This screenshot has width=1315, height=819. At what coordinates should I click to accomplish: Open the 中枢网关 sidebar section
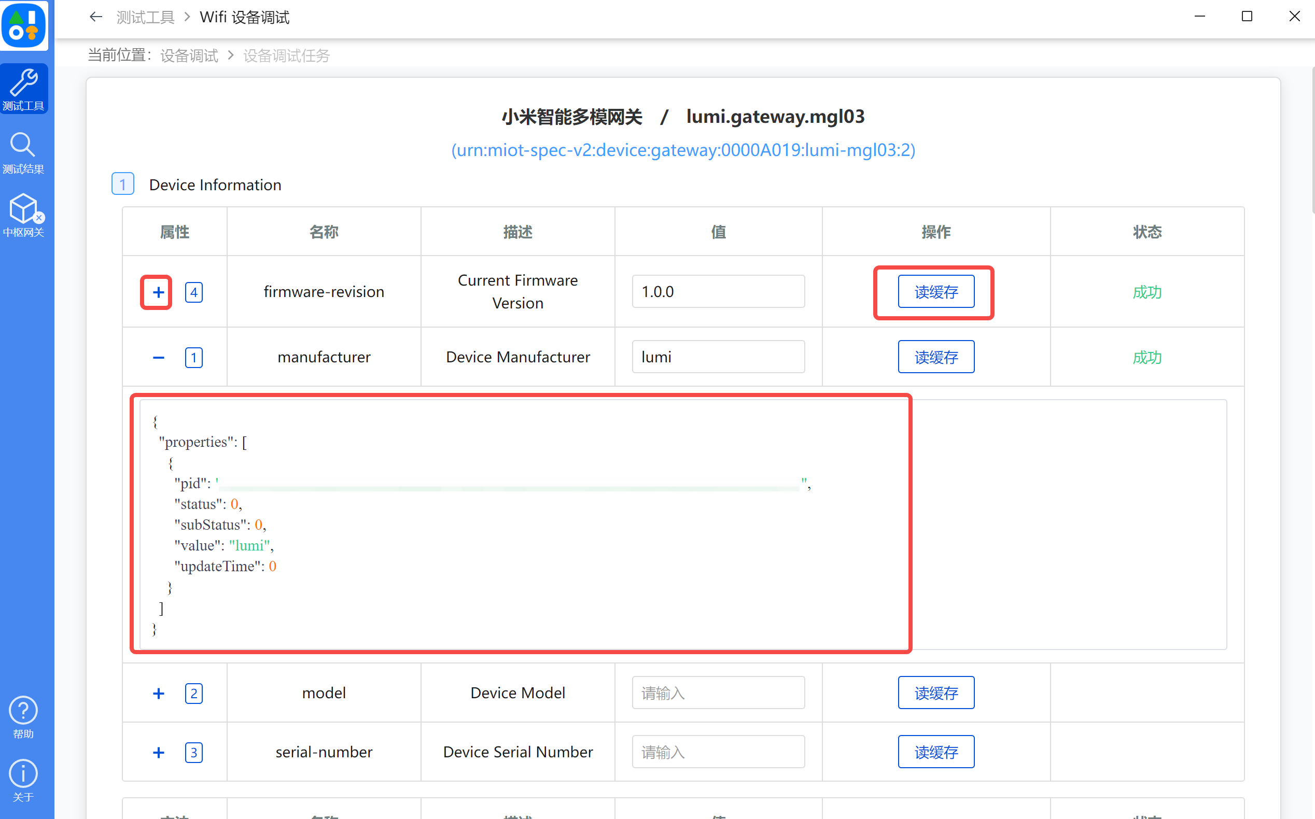pos(24,216)
